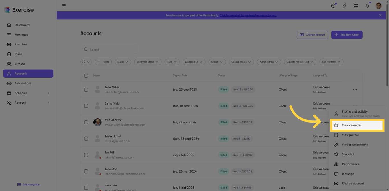Click inside the Search input field
Screen dimensions: 389x191
(x=111, y=49)
